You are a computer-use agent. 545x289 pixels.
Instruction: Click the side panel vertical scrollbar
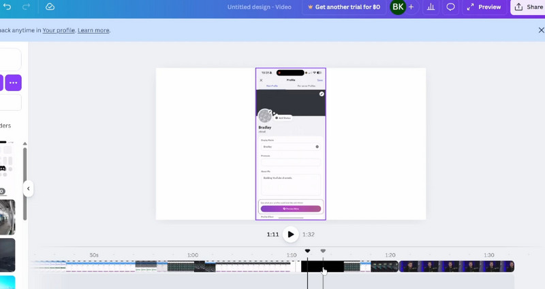pyautogui.click(x=25, y=184)
